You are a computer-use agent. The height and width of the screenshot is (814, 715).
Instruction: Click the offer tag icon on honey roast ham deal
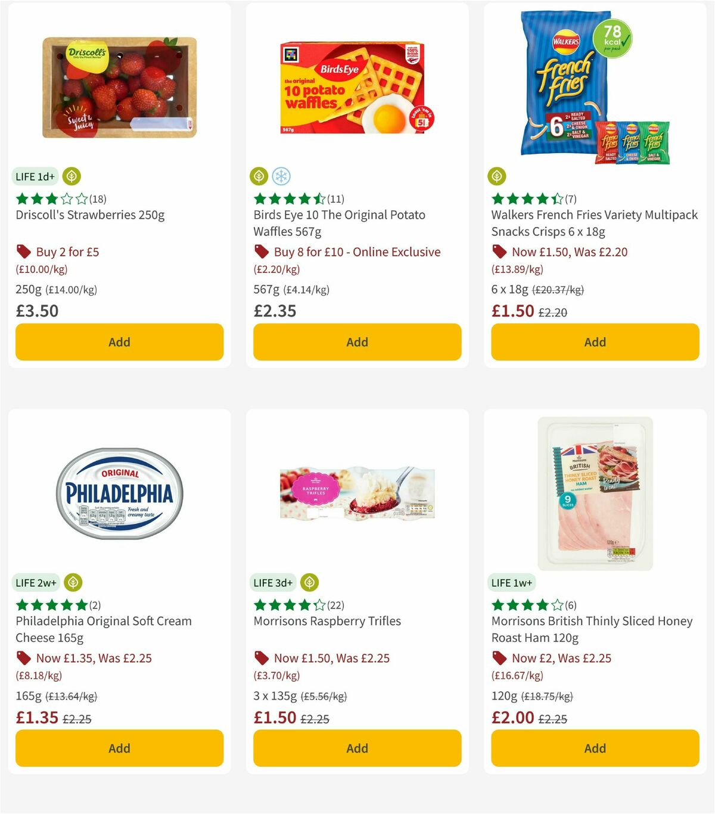click(x=498, y=658)
